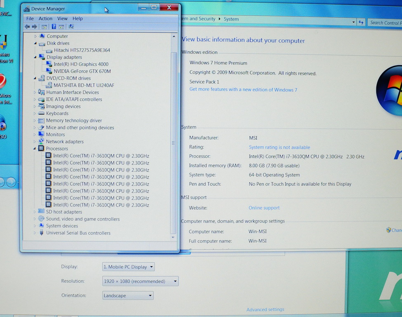
Task: Select the Disk drives category icon
Action: coord(42,43)
